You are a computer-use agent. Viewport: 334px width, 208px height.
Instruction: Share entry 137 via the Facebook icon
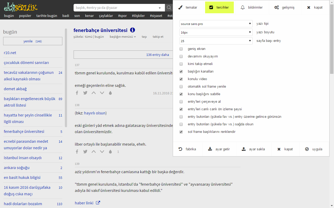click(x=77, y=93)
